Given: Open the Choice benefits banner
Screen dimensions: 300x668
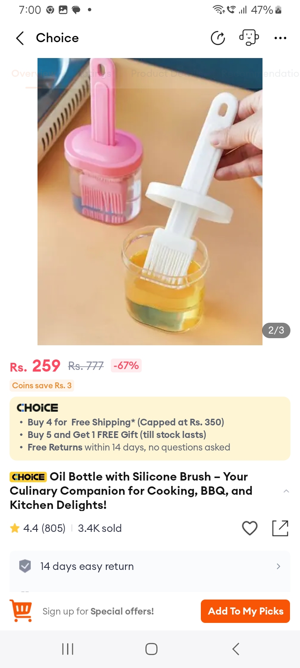Looking at the screenshot, I should click(150, 428).
